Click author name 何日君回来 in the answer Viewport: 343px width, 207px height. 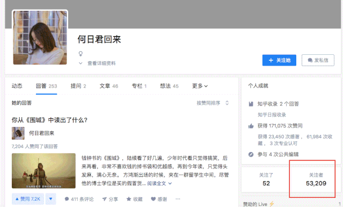point(41,133)
